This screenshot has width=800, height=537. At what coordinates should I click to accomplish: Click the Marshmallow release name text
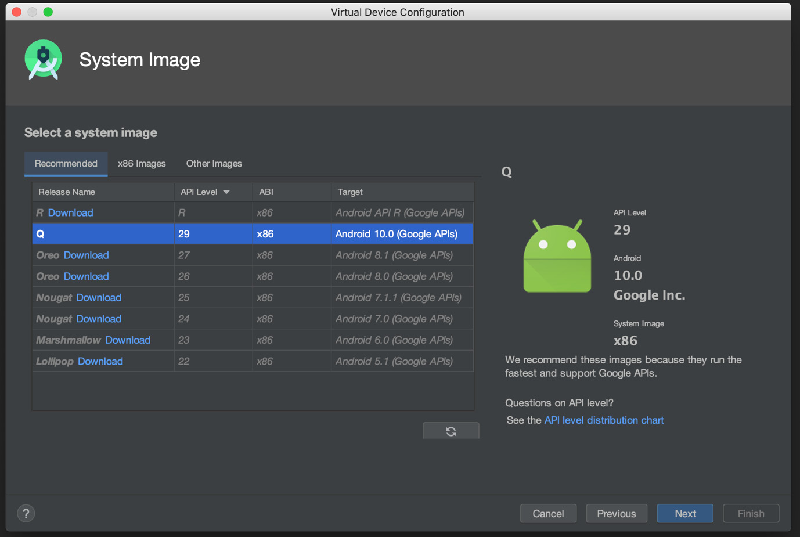pos(68,340)
